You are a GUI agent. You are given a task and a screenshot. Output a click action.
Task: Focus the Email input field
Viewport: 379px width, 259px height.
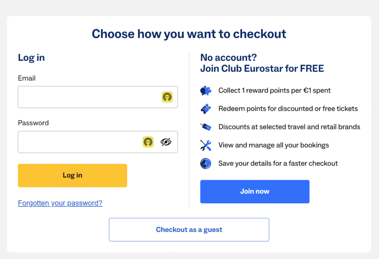click(98, 97)
